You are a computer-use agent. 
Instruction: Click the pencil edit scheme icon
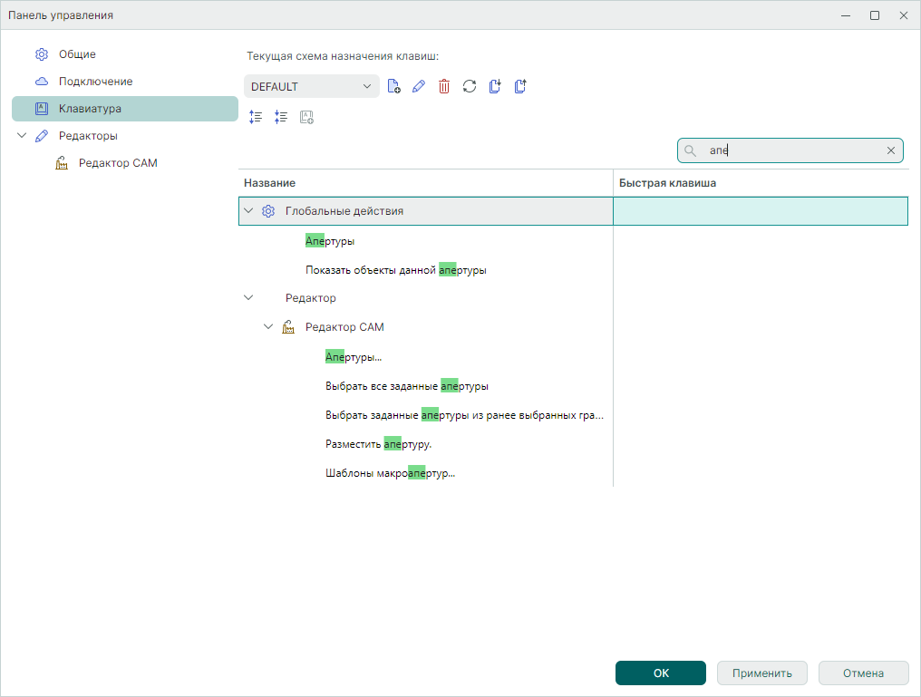(418, 87)
